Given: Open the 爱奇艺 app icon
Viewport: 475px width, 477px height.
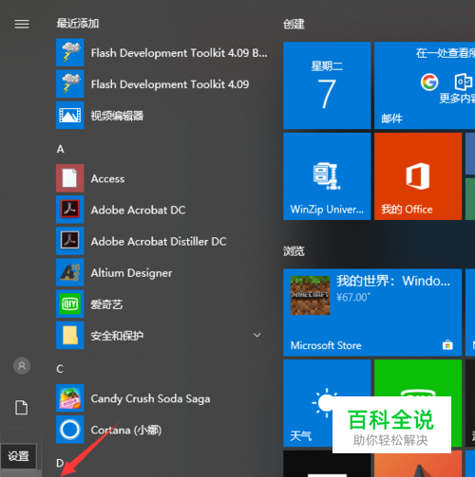Looking at the screenshot, I should [x=70, y=303].
